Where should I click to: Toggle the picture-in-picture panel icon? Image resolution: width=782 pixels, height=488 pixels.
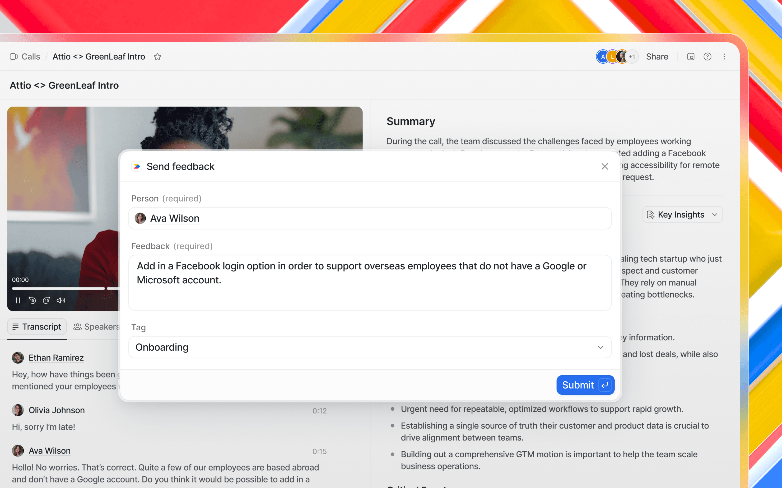click(x=690, y=57)
